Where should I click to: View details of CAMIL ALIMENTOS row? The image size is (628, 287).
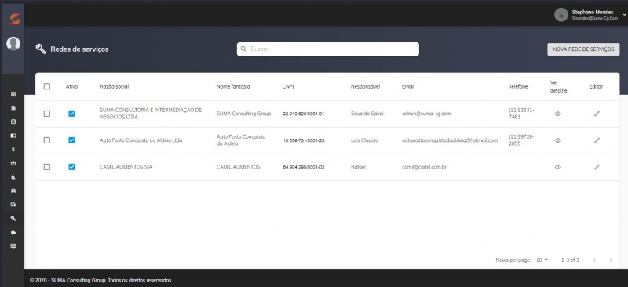(x=557, y=167)
